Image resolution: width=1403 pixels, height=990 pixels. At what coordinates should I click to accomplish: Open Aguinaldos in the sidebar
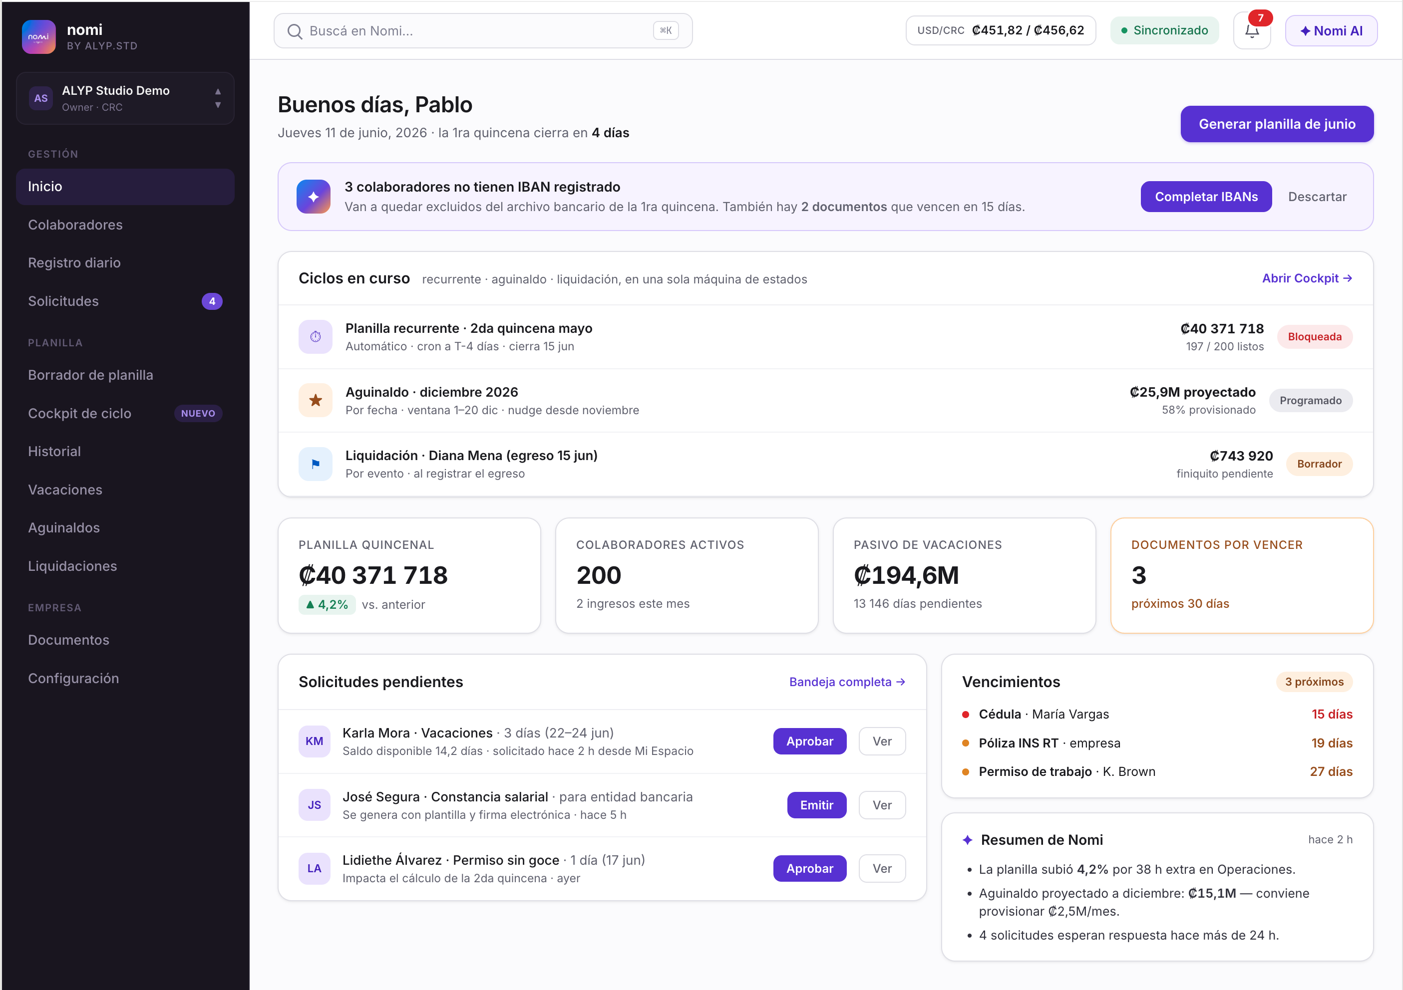click(125, 527)
